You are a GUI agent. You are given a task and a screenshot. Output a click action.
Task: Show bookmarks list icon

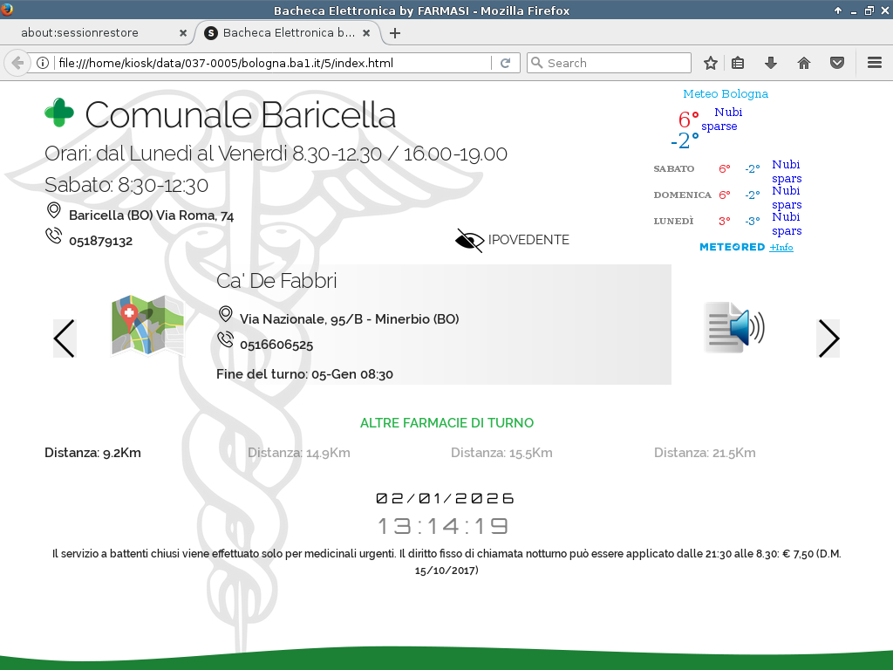tap(738, 63)
